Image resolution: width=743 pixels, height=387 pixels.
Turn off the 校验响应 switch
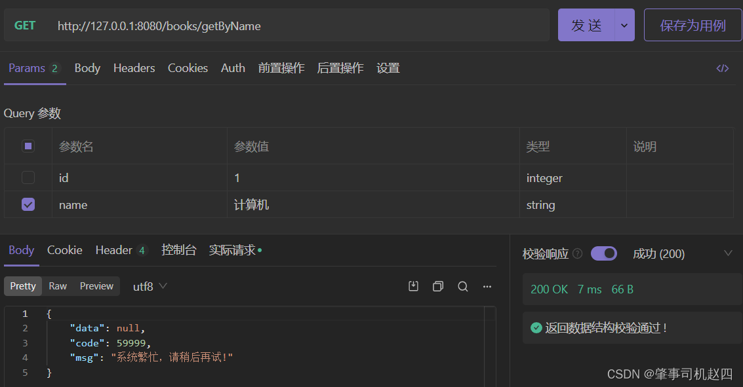(x=603, y=253)
